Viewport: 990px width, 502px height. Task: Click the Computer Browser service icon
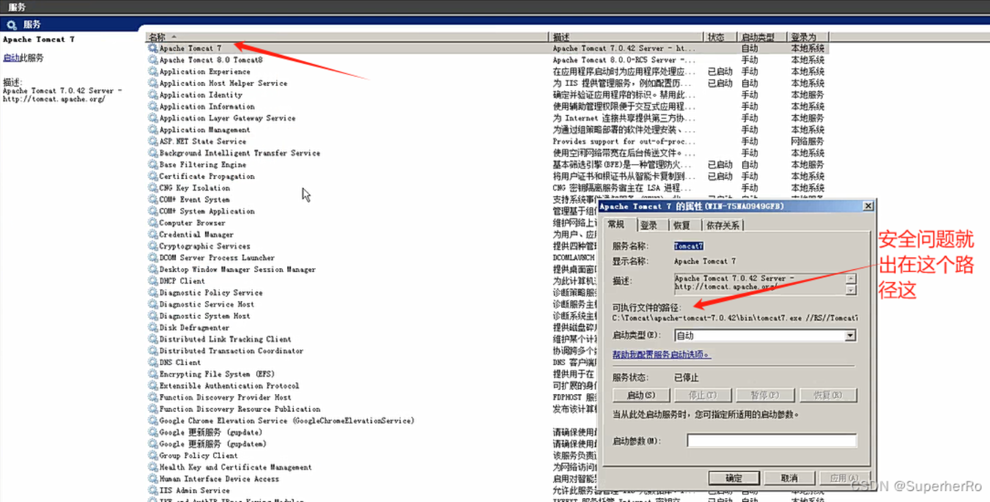(x=153, y=223)
